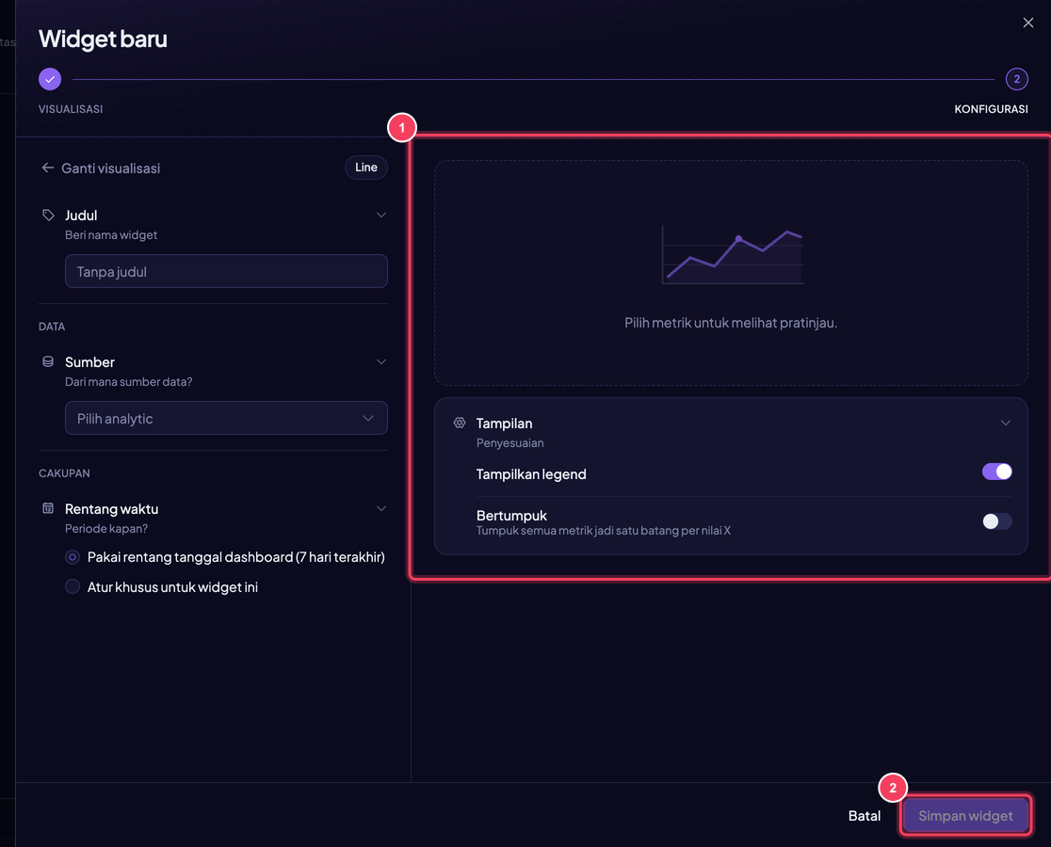Click the 'Dari mana sumber data?' text
Viewport: 1051px width, 847px height.
(x=129, y=382)
